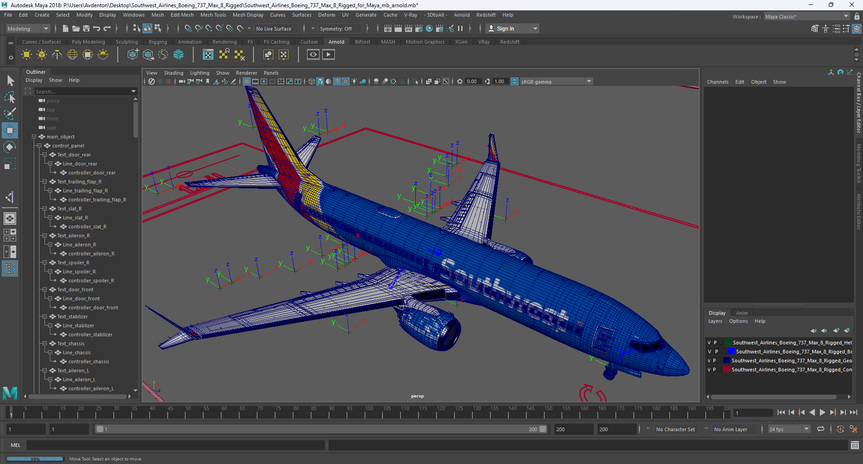Viewport: 863px width, 464px height.
Task: Create an Arnold area light from shelf
Action: click(27, 55)
